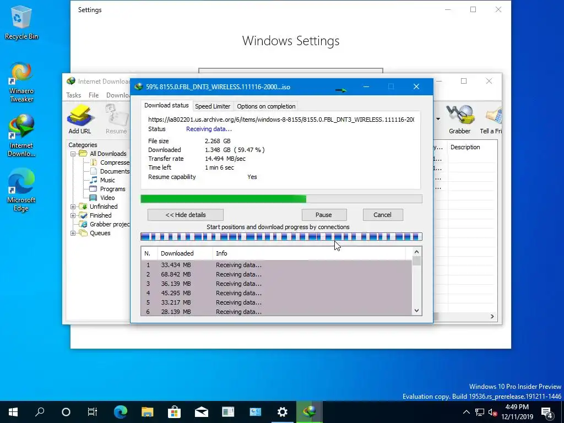
Task: Click the Hide details button
Action: pos(186,215)
